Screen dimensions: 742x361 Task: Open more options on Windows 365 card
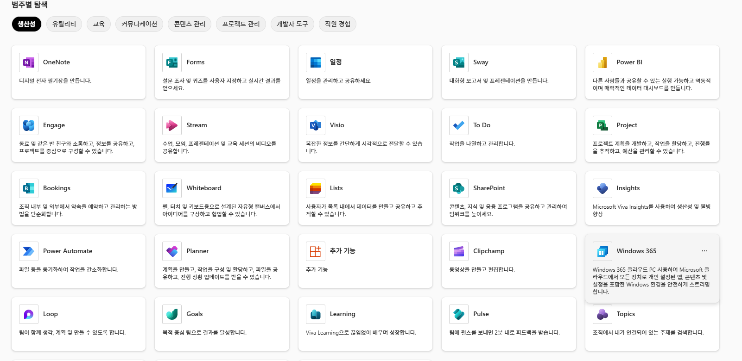coord(704,251)
